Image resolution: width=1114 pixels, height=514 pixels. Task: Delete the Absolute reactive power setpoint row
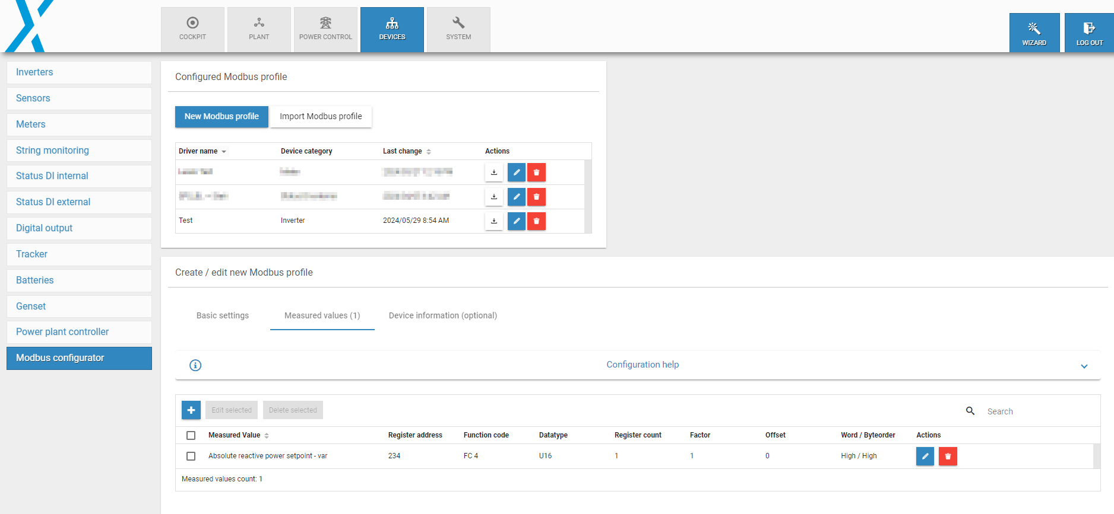click(x=948, y=456)
